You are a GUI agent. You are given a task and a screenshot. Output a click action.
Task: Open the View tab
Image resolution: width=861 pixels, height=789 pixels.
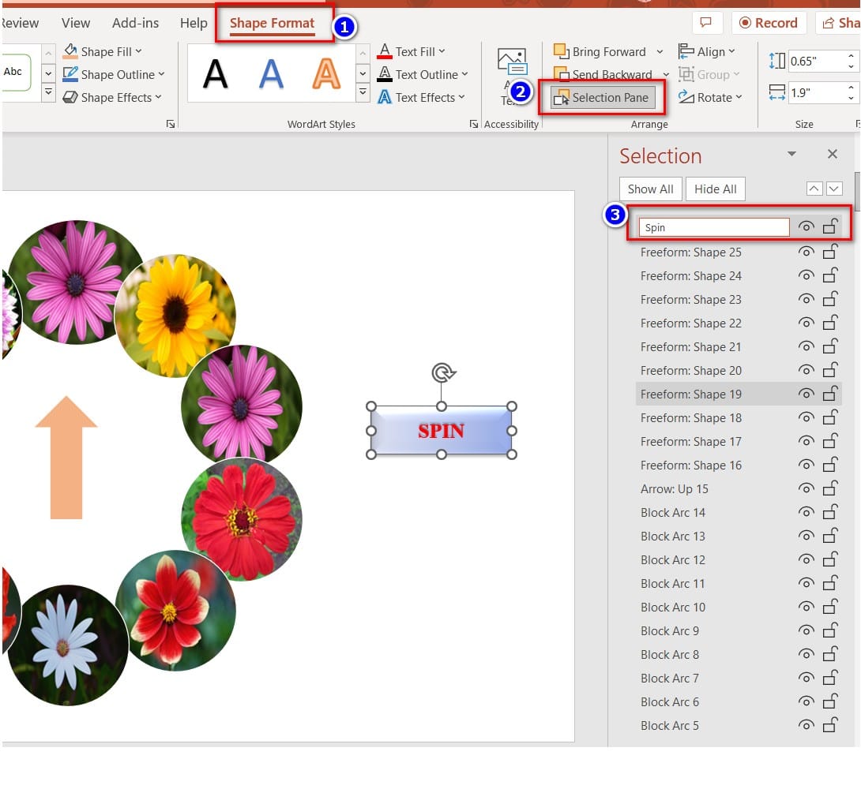point(76,23)
